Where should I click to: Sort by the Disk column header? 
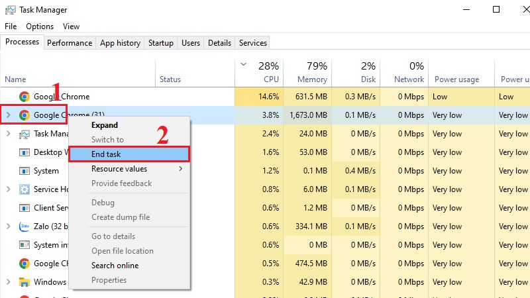click(356, 74)
